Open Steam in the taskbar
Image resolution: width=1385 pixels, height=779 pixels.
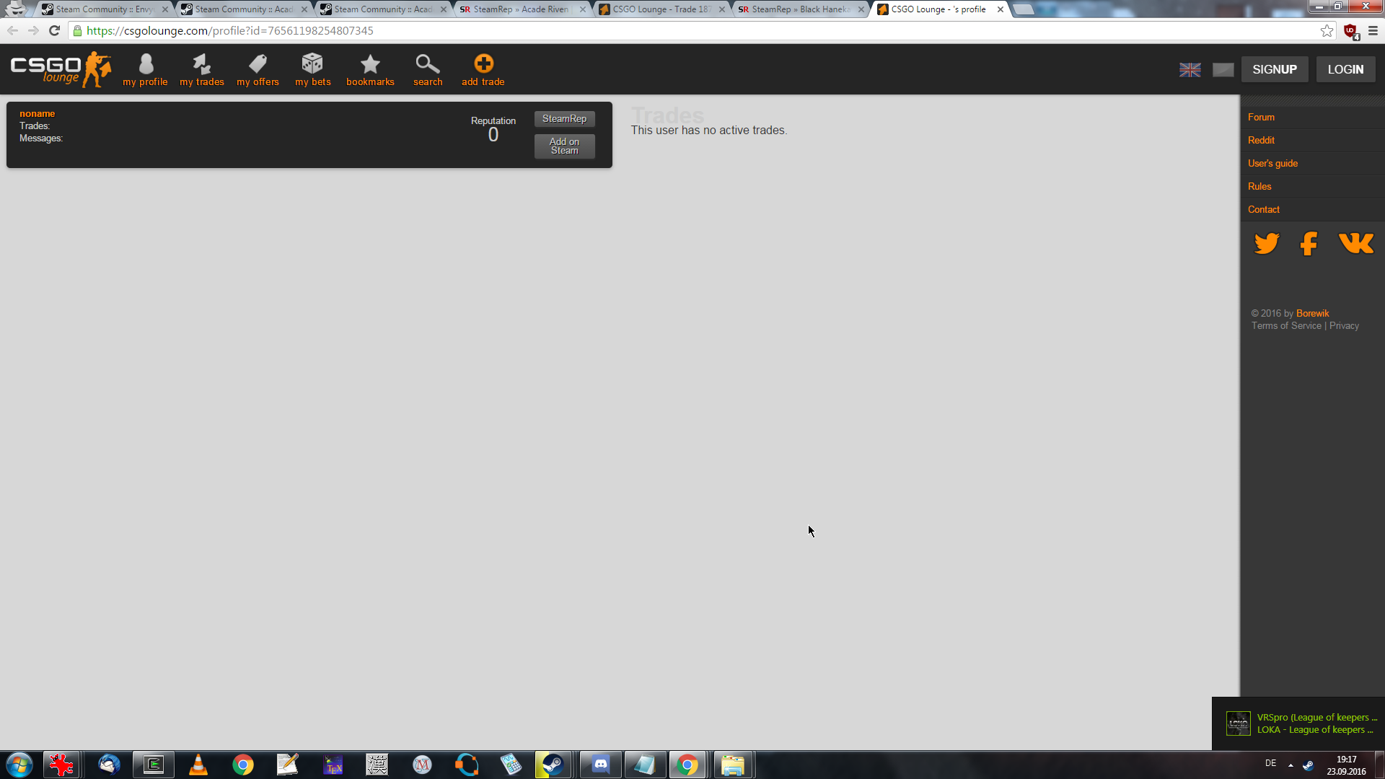pyautogui.click(x=553, y=765)
